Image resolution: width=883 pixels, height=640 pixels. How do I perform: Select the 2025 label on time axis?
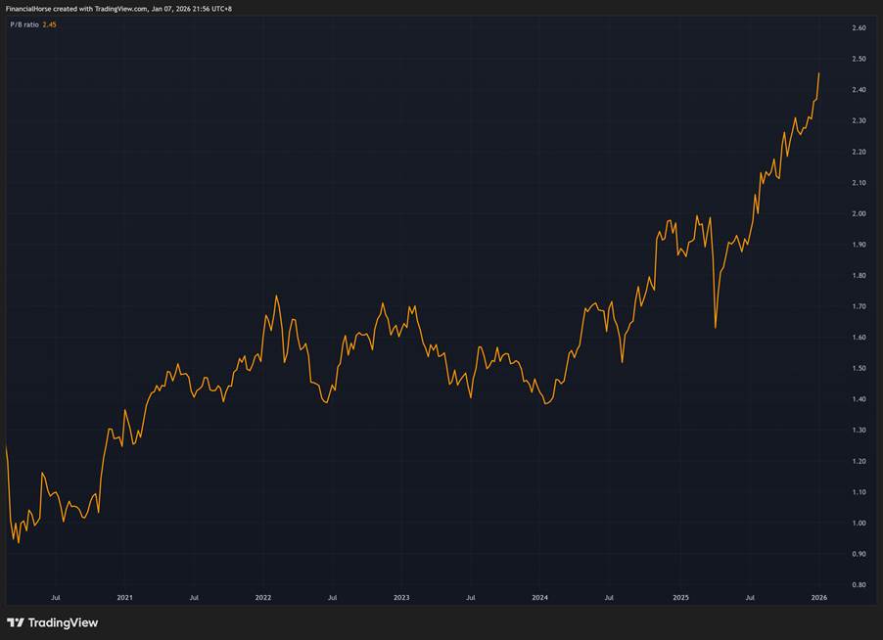point(680,596)
